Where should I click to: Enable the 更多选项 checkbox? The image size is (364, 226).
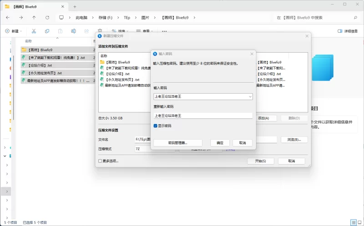(100, 161)
